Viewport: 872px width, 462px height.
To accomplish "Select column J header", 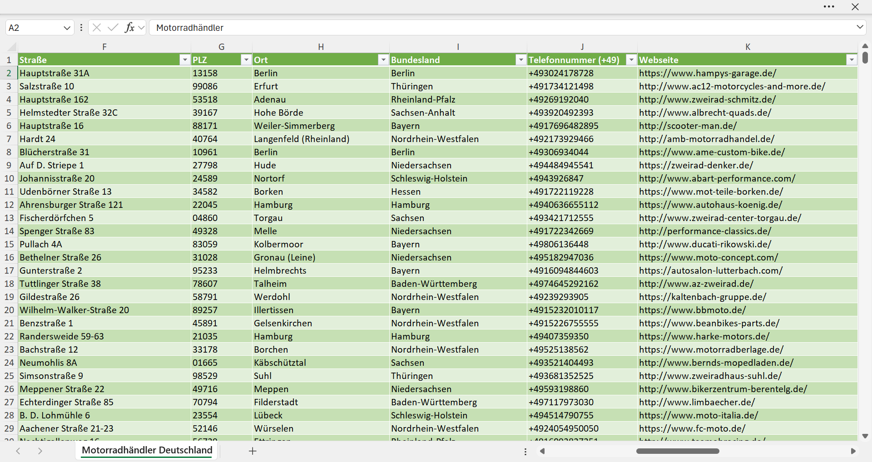I will (x=582, y=47).
